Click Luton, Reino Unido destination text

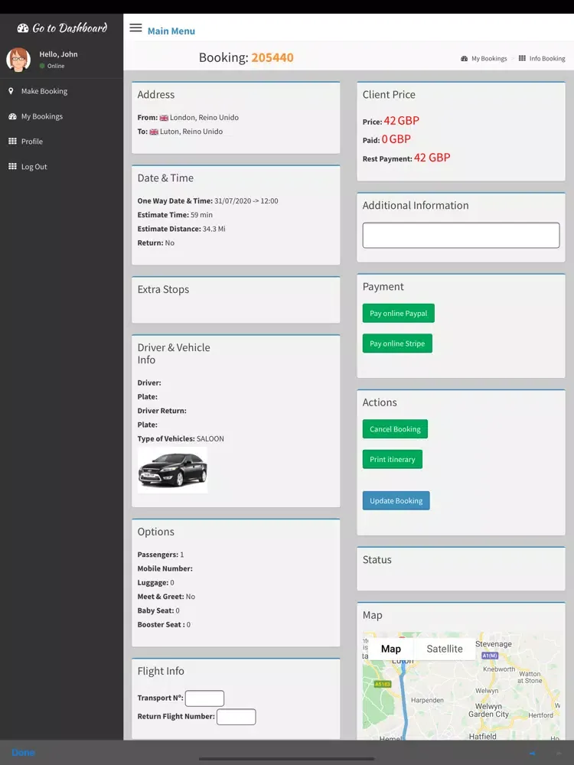[191, 132]
